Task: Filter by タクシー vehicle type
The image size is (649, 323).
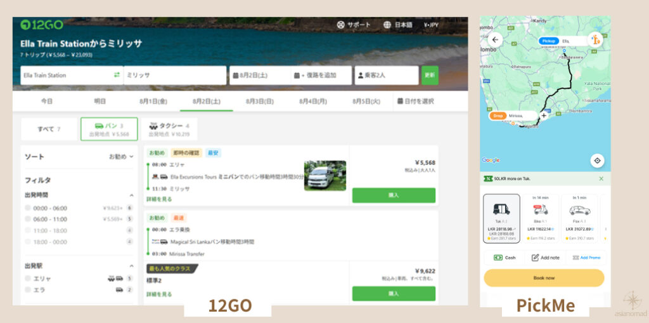Action: [x=169, y=129]
